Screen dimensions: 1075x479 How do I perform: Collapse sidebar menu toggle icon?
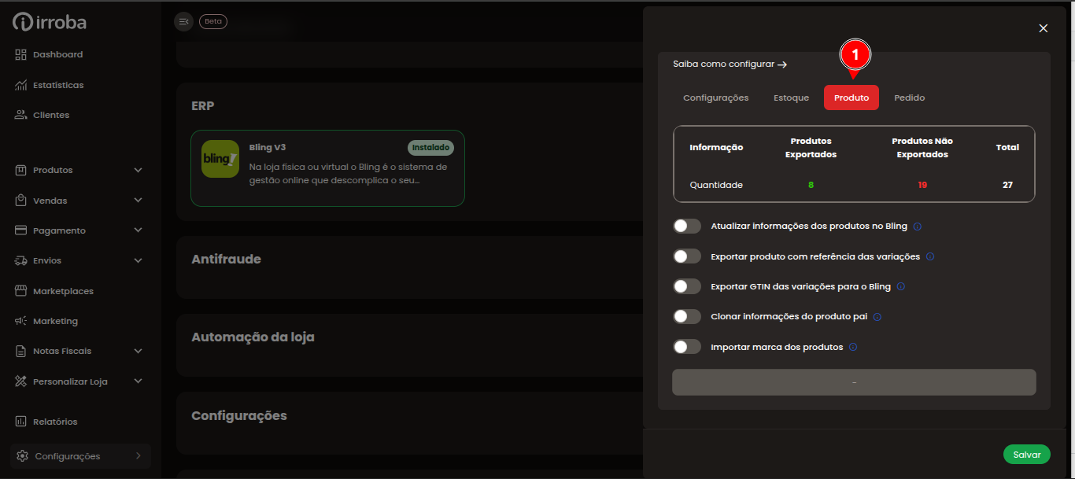pos(183,22)
